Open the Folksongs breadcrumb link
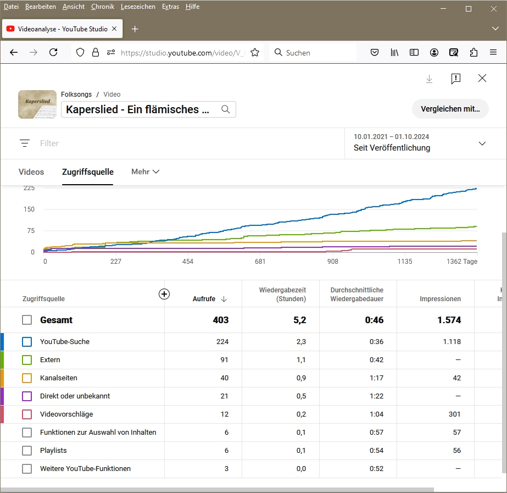Viewport: 507px width, 493px height. pyautogui.click(x=76, y=94)
